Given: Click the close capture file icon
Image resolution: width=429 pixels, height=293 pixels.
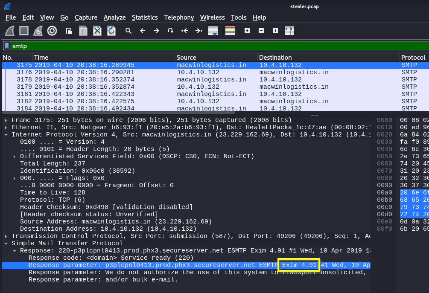Looking at the screenshot, I should pos(97,31).
